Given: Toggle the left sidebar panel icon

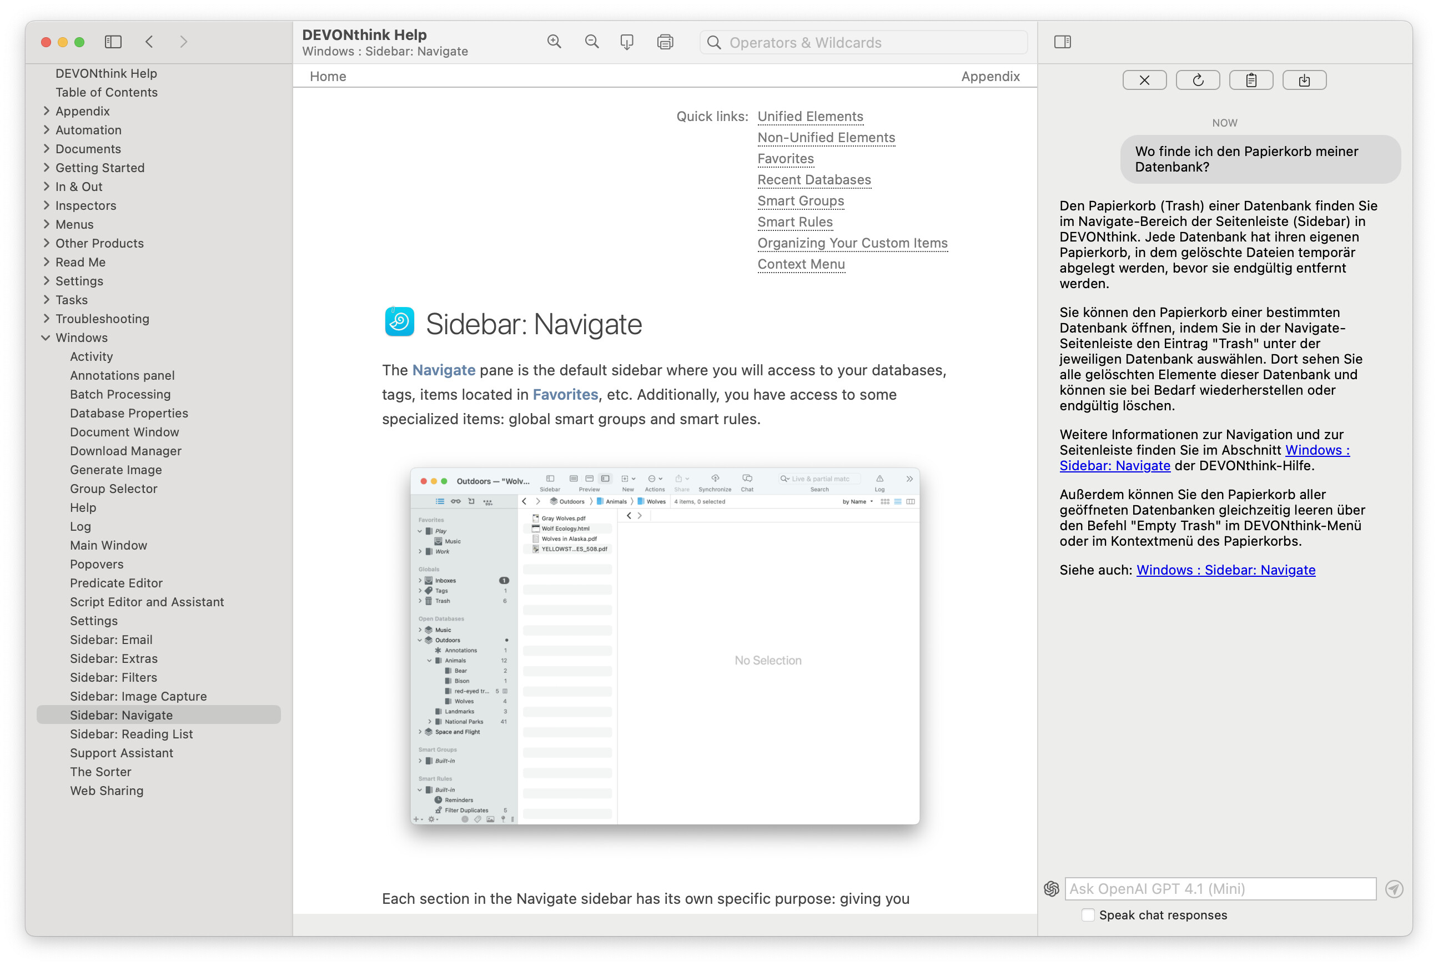Looking at the screenshot, I should [x=113, y=42].
